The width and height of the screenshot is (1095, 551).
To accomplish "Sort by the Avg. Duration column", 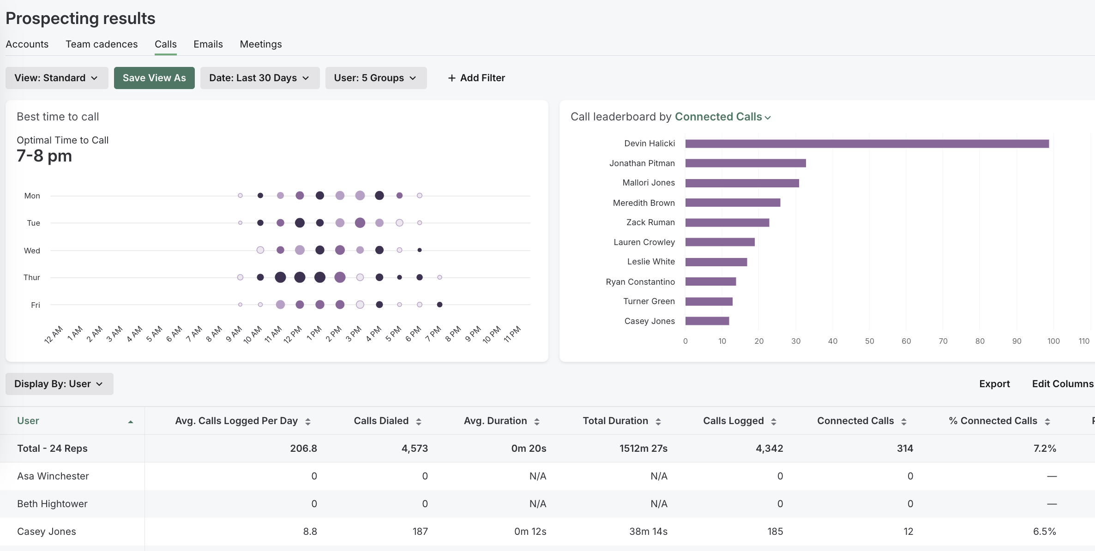I will (537, 420).
